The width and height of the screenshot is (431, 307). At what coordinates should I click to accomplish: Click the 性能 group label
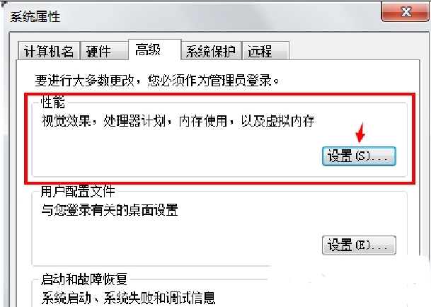click(53, 103)
